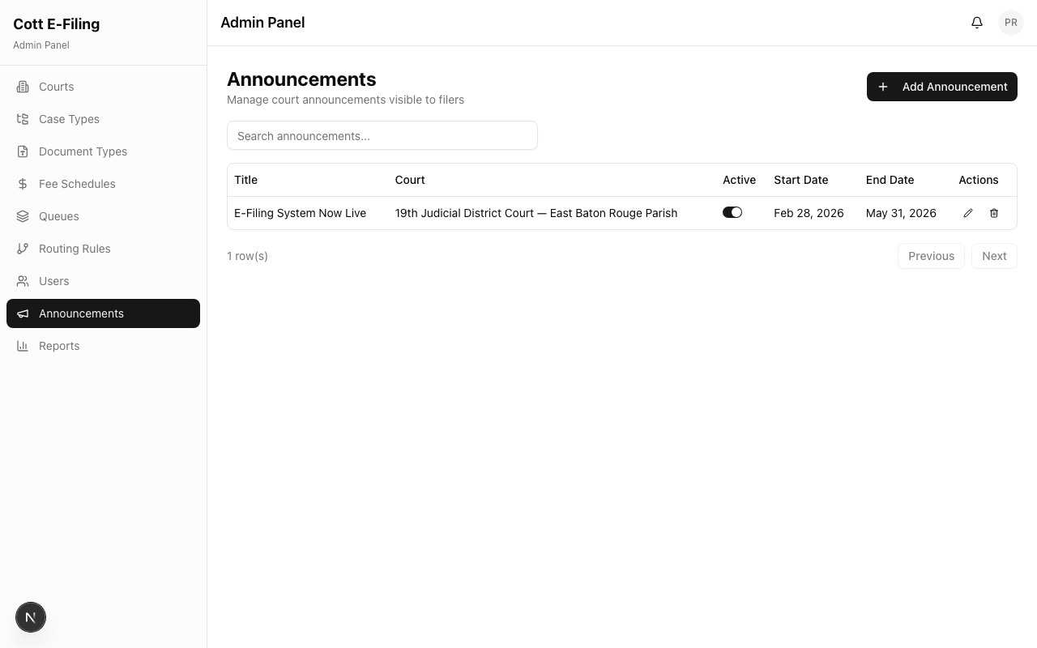
Task: Open the PR profile avatar menu
Action: (1010, 22)
